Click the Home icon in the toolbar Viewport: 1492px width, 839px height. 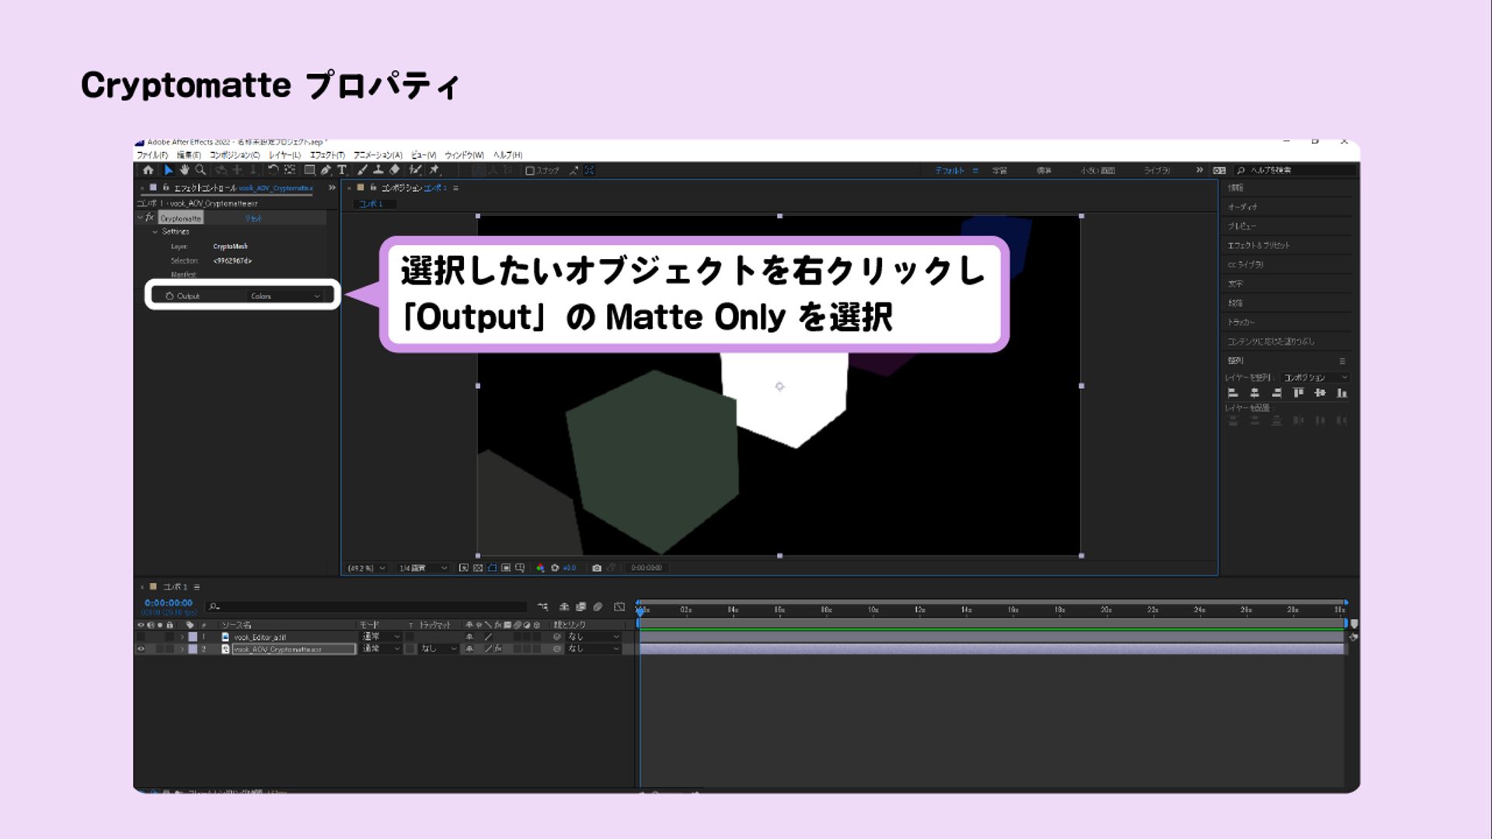pyautogui.click(x=148, y=171)
